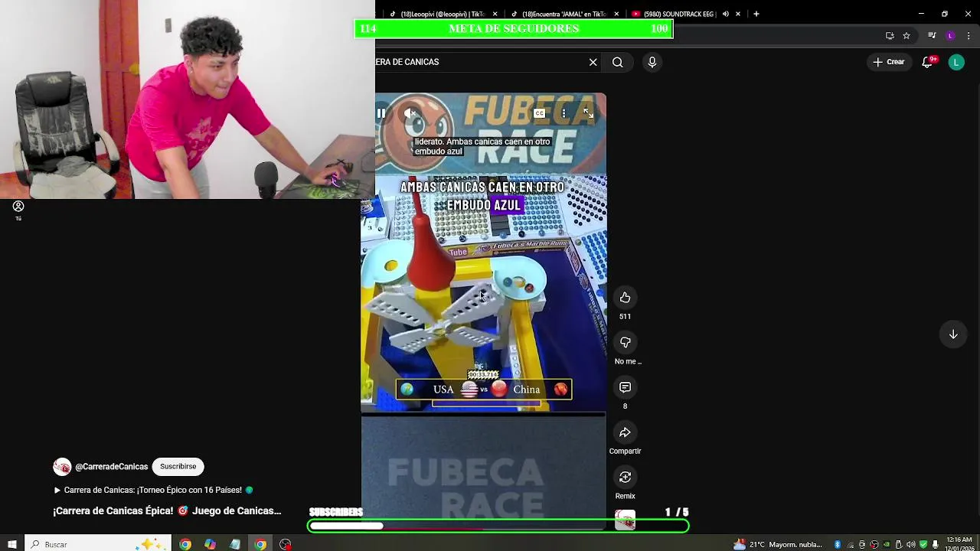Open YouTube notifications bell with 9+ badge
The width and height of the screenshot is (980, 551).
click(x=927, y=62)
